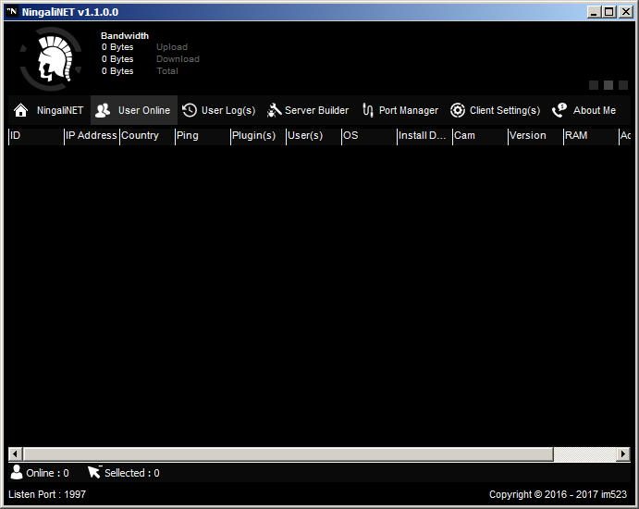Click the person icon next to Online count
The width and height of the screenshot is (639, 509).
tap(16, 472)
